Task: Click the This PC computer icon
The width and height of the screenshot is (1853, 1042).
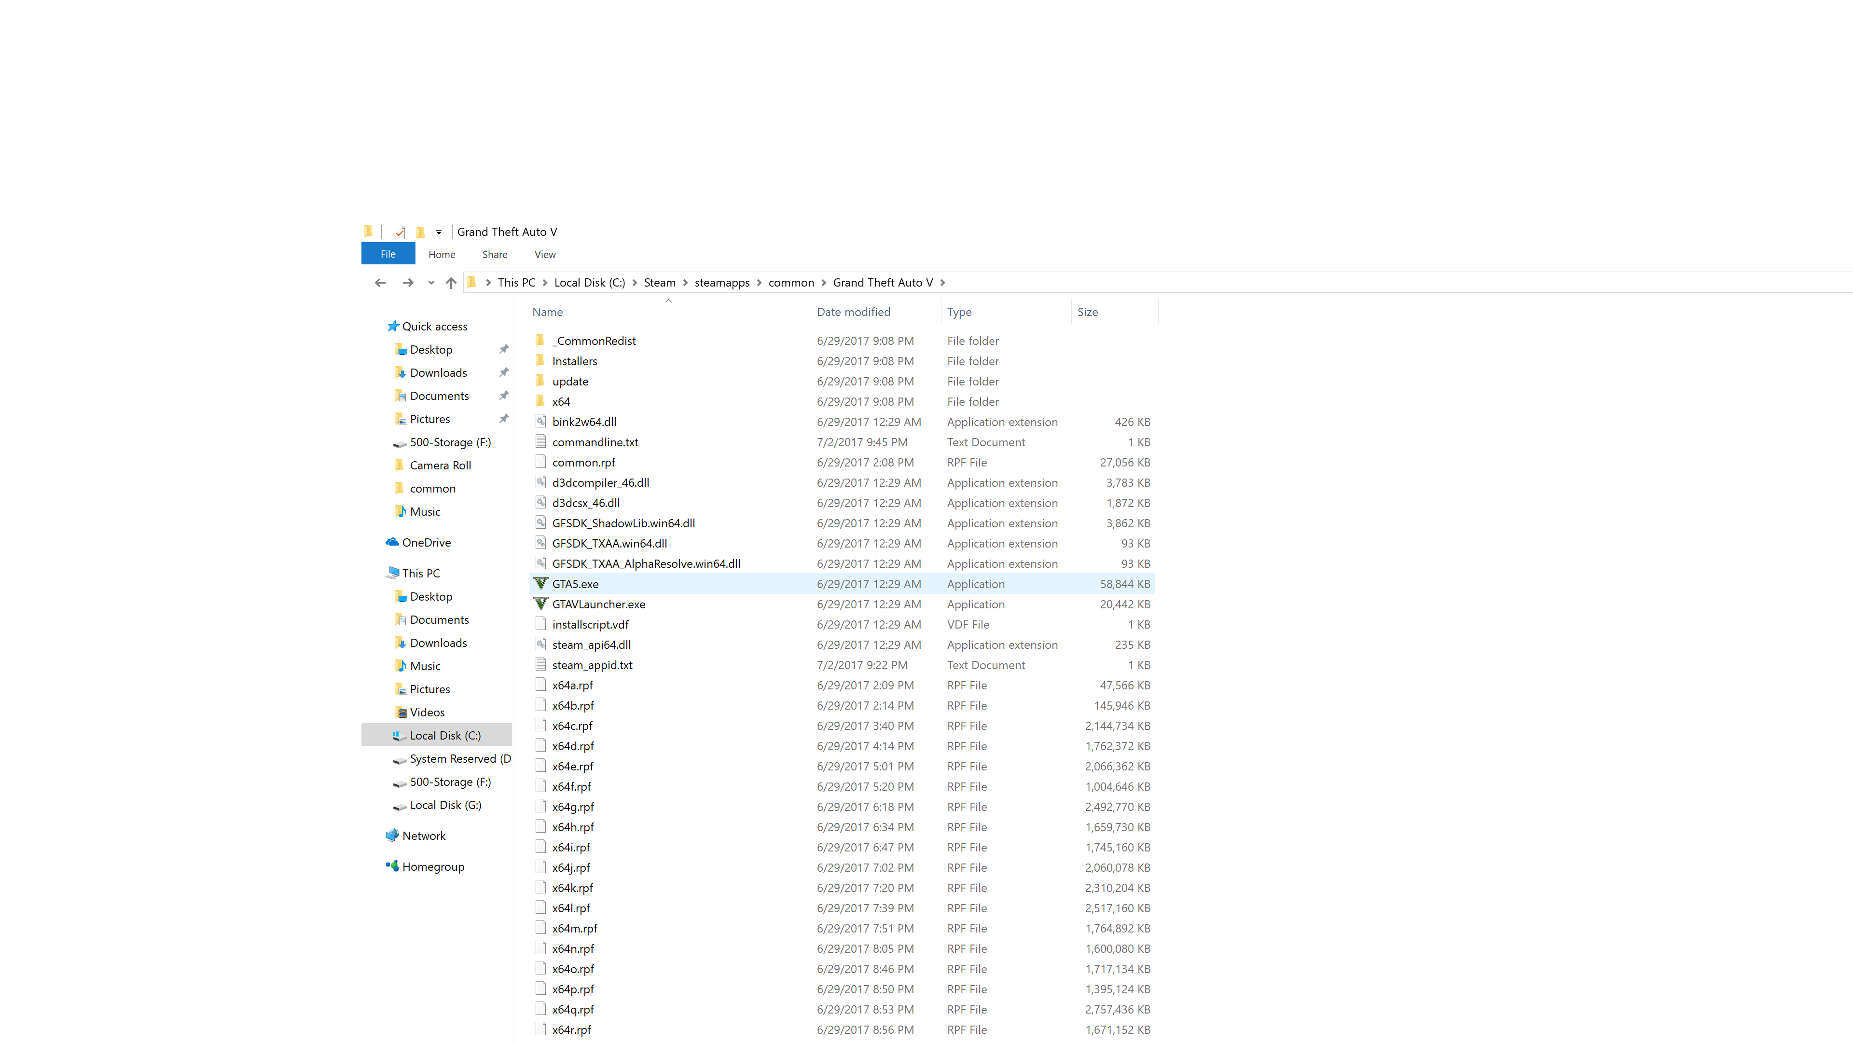Action: [393, 573]
